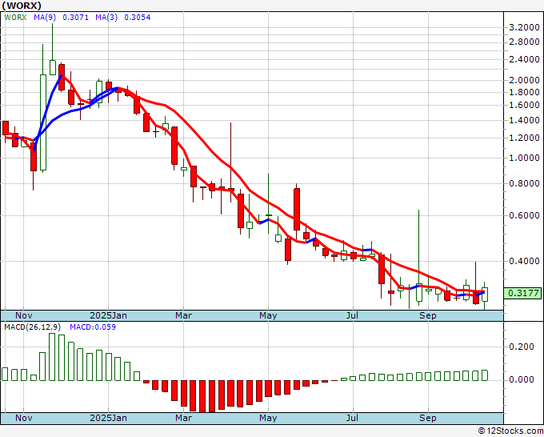The width and height of the screenshot is (544, 437).
Task: Click Mar on the MACD panel axis
Action: (183, 418)
